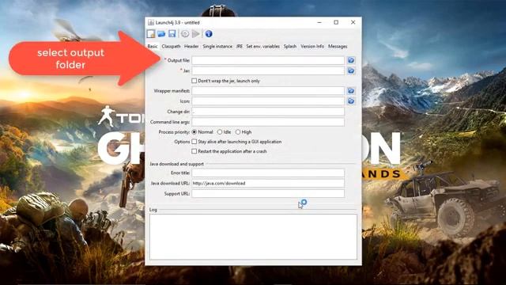Focus the Icon path field
The height and width of the screenshot is (285, 506).
pos(268,101)
